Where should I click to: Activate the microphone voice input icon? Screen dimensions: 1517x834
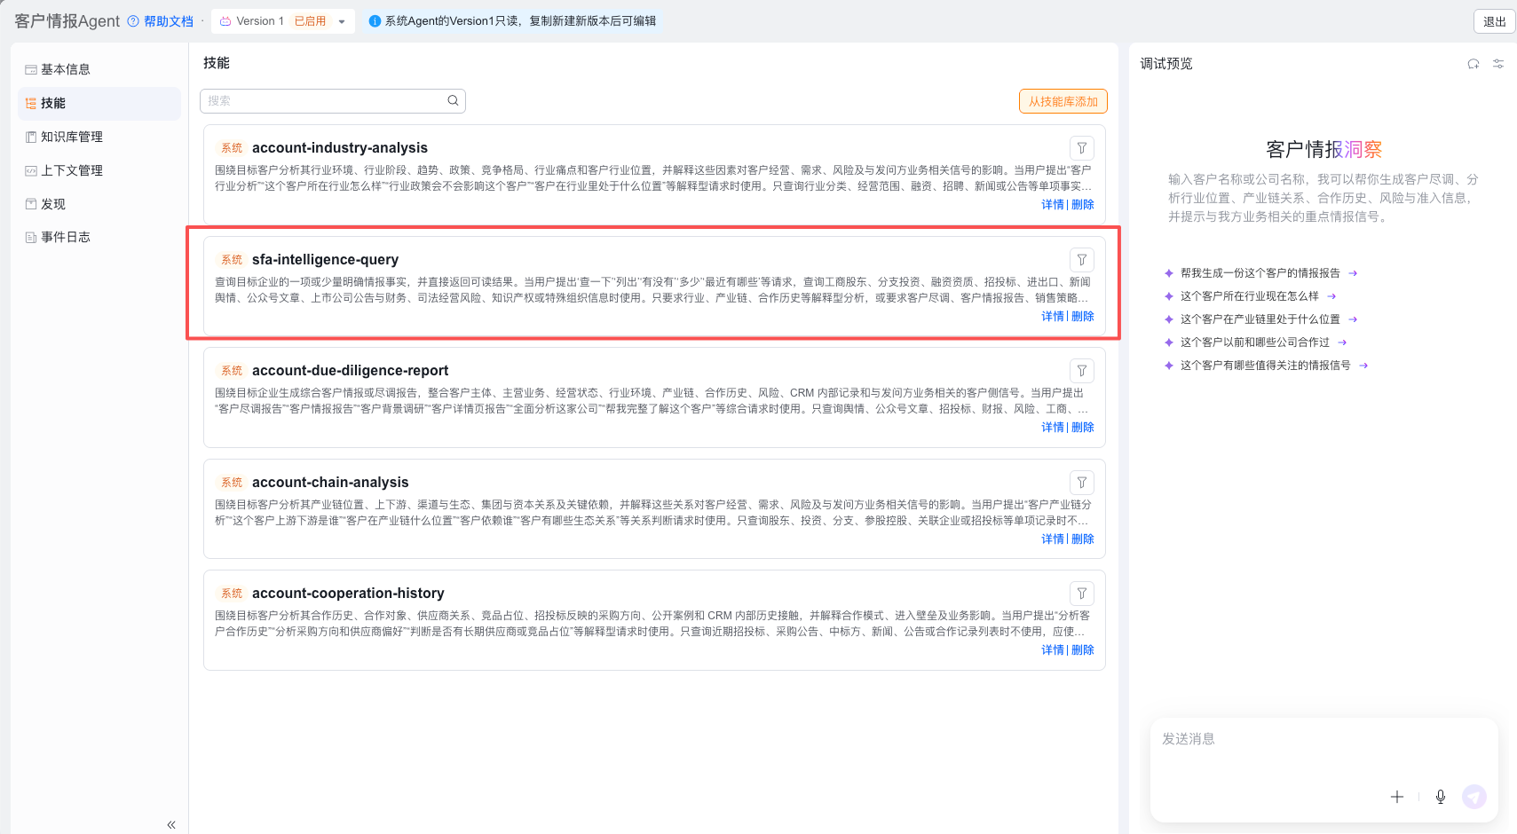click(1441, 797)
